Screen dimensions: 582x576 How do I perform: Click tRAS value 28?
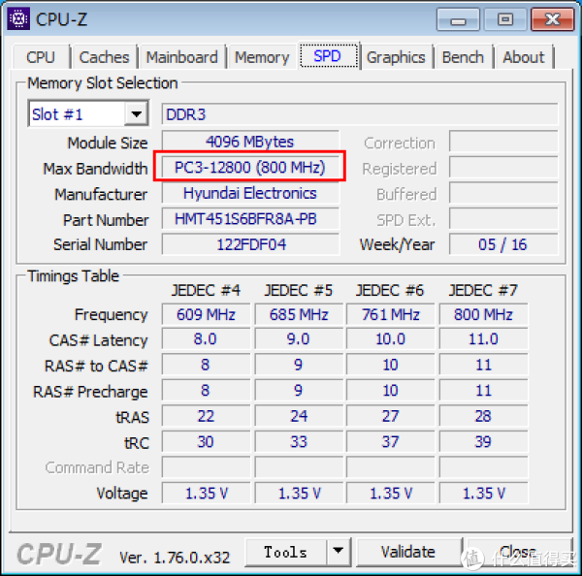point(483,416)
